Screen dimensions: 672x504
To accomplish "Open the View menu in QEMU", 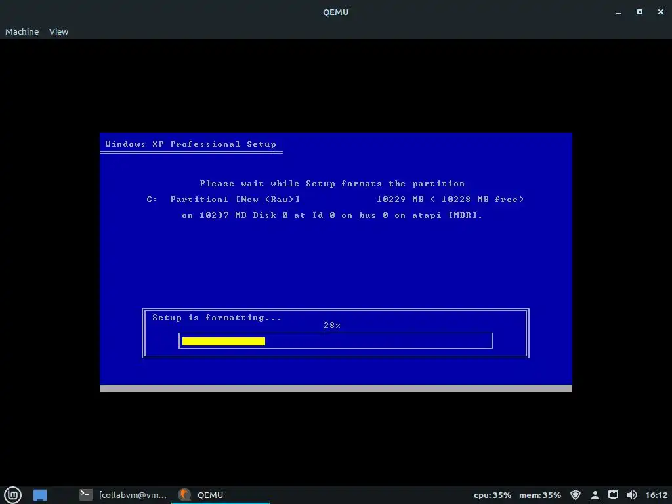I will click(58, 31).
